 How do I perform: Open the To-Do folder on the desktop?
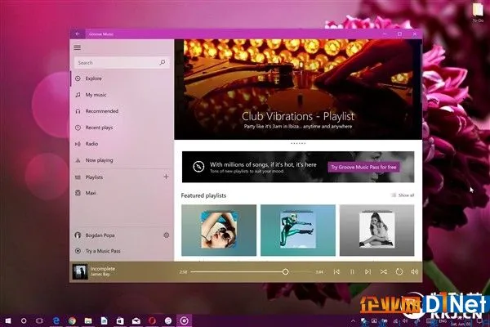[x=478, y=12]
